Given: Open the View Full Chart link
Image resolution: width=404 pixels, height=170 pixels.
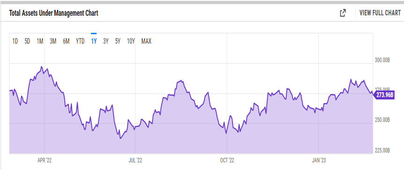Looking at the screenshot, I should 380,13.
